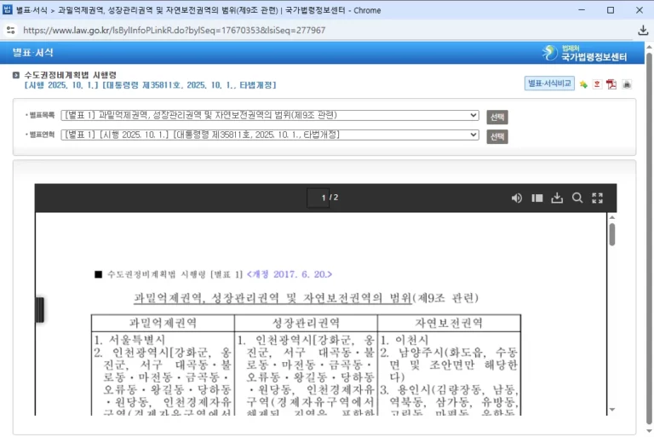The height and width of the screenshot is (437, 654).
Task: Click the underlined document title 과밀억제권역, 성장관리권역
Action: point(272,297)
